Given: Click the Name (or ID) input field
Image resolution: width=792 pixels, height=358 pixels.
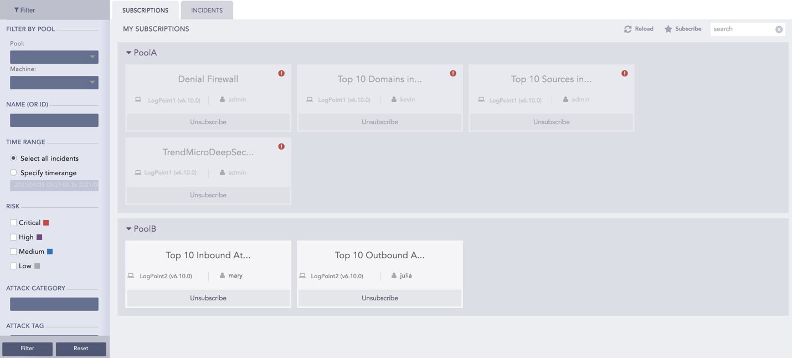Looking at the screenshot, I should pos(54,120).
